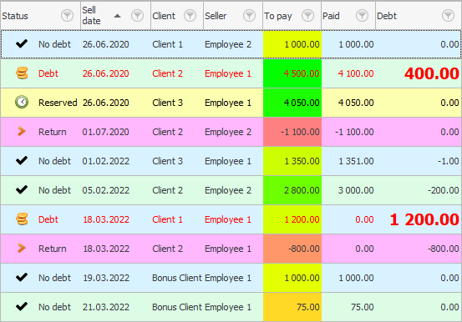
Task: Click checkmark icon in Client 1 26.06.2020 row
Action: point(22,44)
